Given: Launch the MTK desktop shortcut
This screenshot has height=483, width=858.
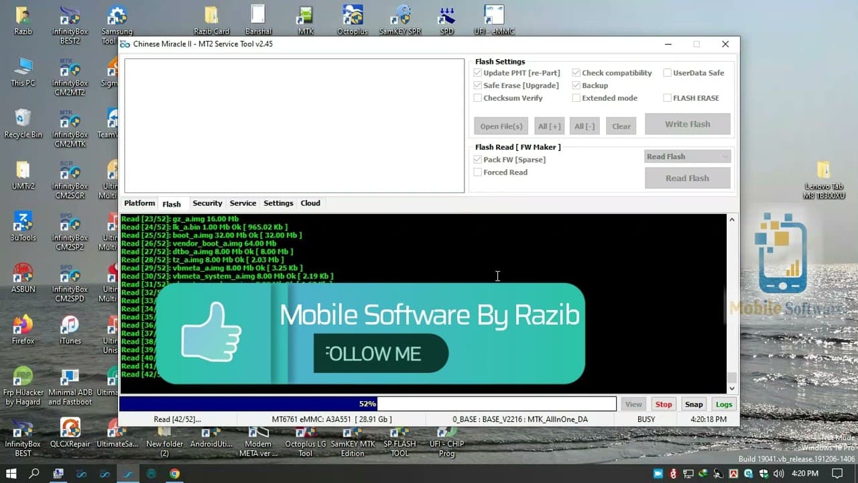Looking at the screenshot, I should (306, 20).
